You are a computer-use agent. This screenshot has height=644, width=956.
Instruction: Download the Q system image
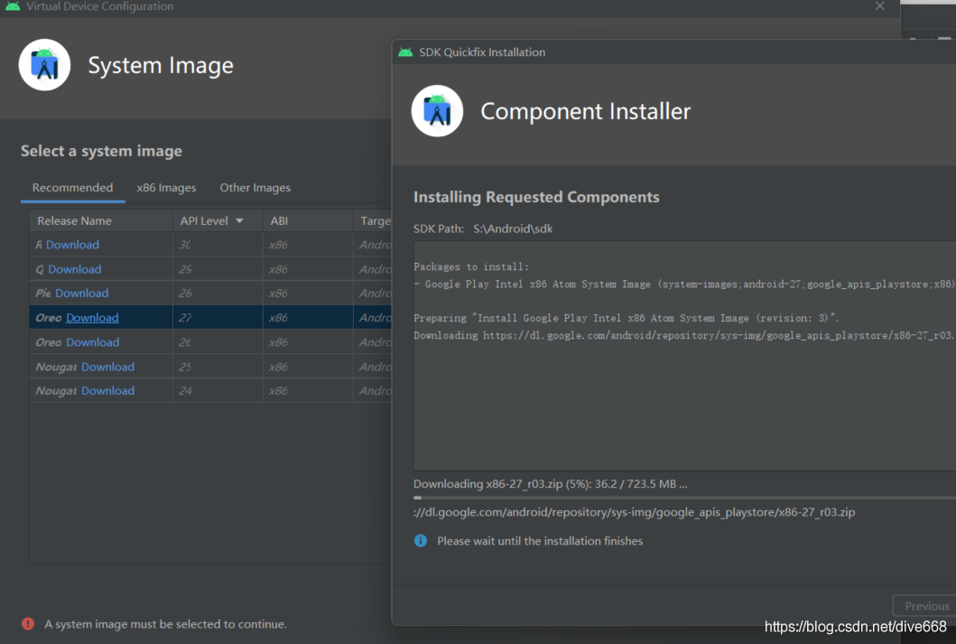click(x=74, y=269)
